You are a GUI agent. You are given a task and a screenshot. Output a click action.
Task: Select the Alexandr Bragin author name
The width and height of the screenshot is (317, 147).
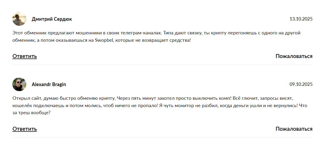click(x=49, y=85)
